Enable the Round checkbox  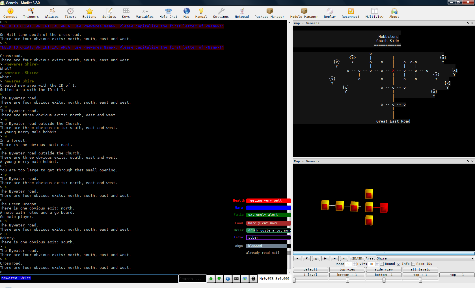coord(382,264)
